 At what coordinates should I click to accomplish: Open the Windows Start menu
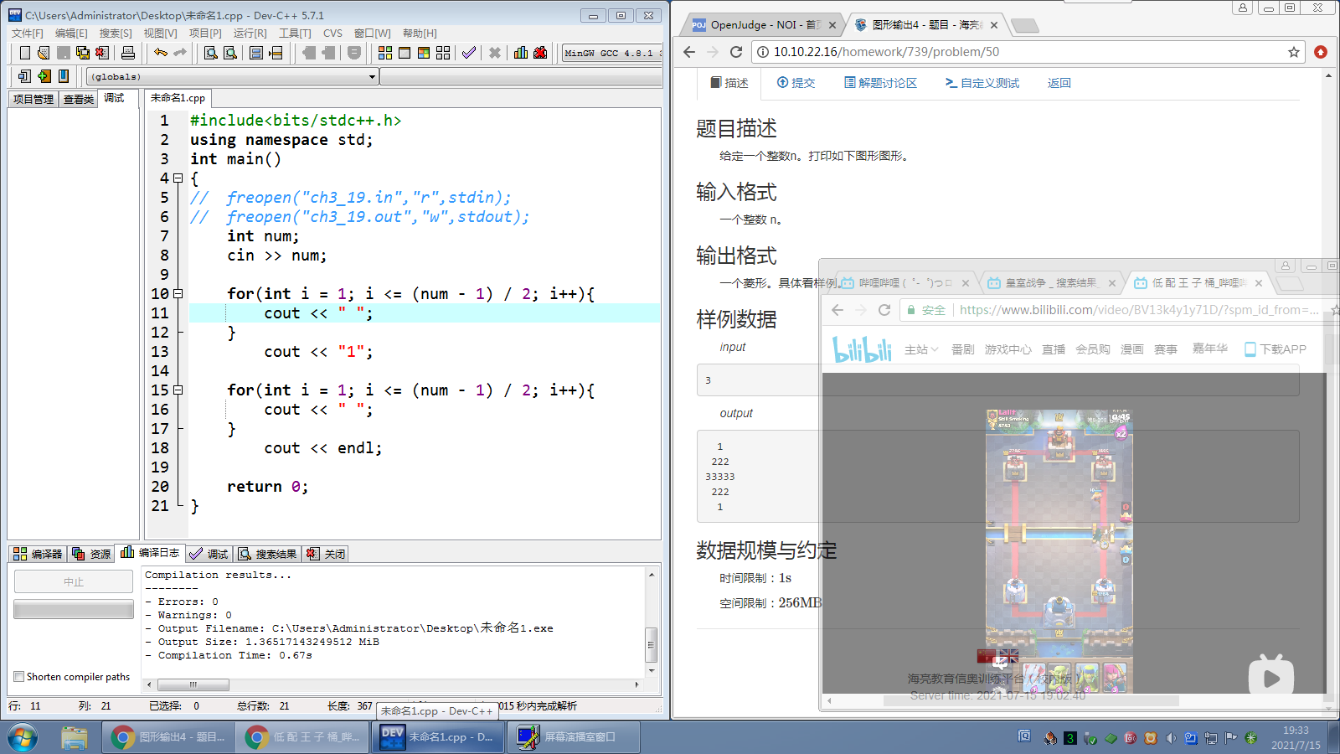point(23,738)
